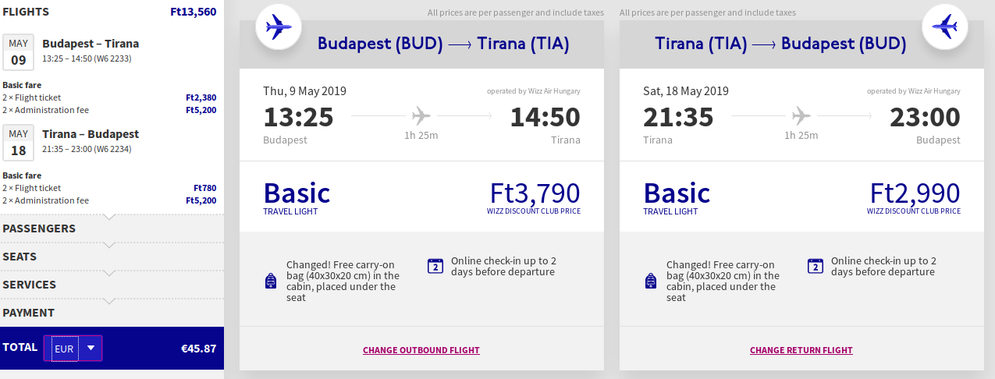The width and height of the screenshot is (995, 379).
Task: Expand the Services section
Action: pos(30,285)
